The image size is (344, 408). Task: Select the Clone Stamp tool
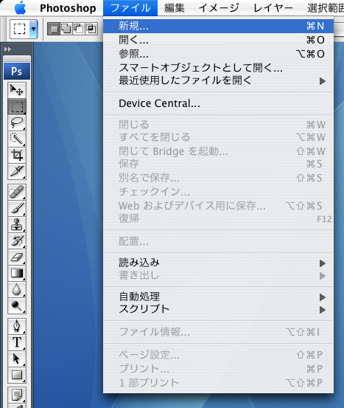pyautogui.click(x=17, y=224)
